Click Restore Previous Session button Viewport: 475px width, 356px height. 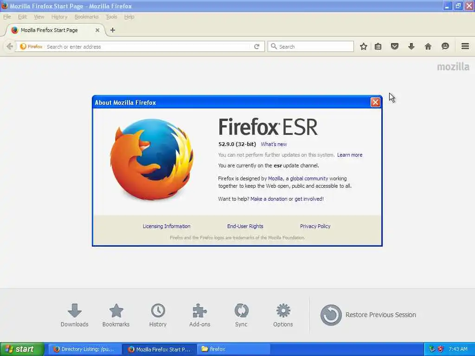[368, 315]
